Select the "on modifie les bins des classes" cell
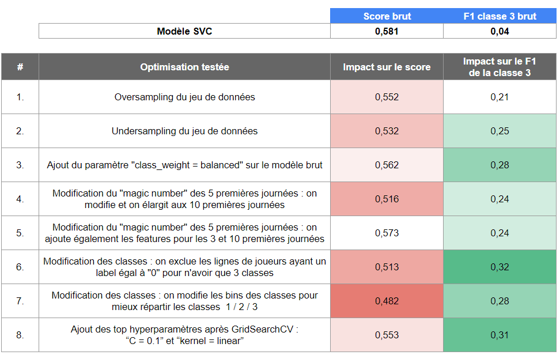The image size is (560, 355). tap(184, 301)
